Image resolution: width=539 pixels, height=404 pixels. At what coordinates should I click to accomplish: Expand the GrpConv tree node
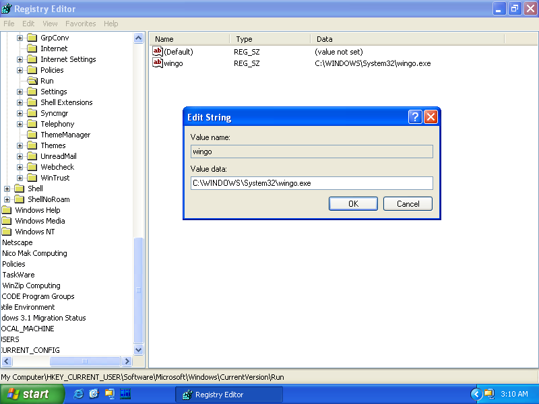[x=20, y=38]
